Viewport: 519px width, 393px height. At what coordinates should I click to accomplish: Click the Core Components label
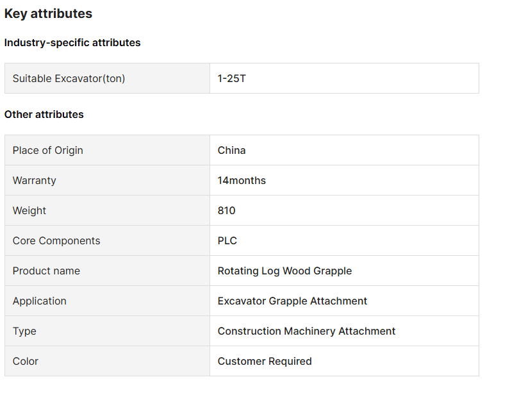pyautogui.click(x=56, y=241)
